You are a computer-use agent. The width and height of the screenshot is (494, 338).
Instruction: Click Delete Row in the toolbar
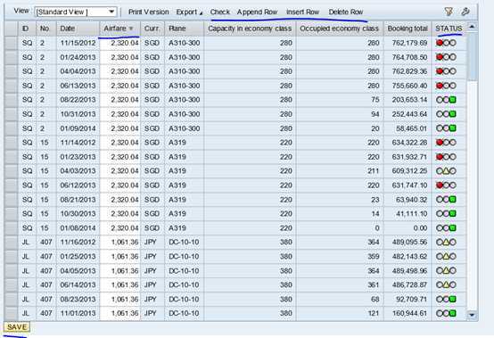point(346,12)
